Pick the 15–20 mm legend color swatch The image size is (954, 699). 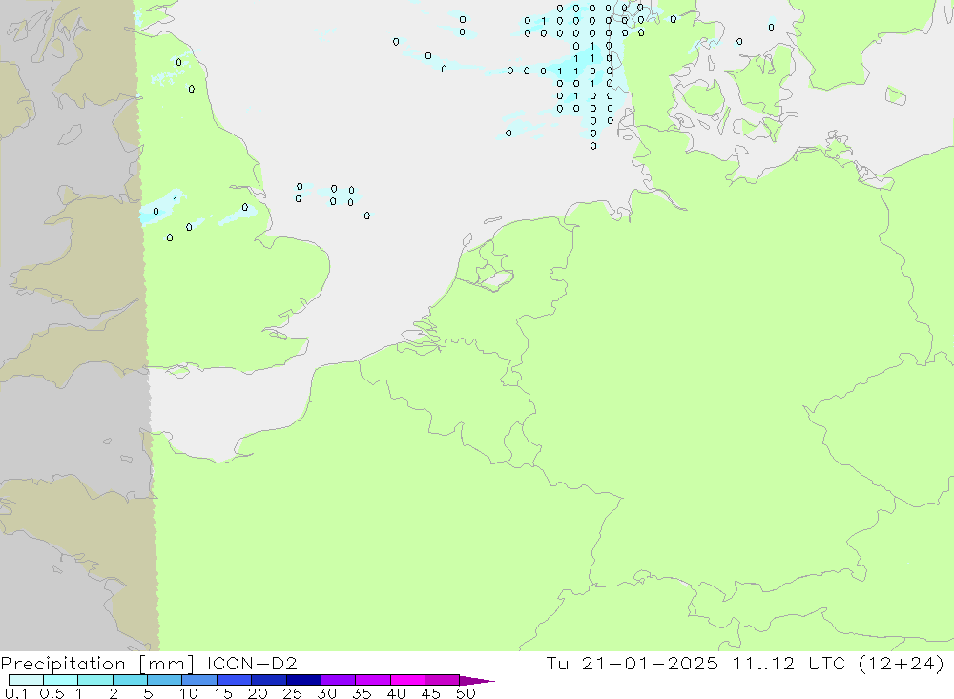coord(234,680)
